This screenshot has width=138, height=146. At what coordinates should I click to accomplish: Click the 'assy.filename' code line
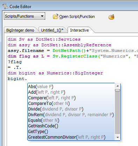[x=73, y=51]
